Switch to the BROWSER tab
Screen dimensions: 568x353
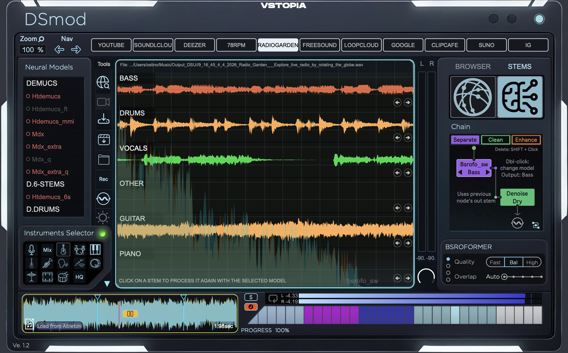coord(473,67)
